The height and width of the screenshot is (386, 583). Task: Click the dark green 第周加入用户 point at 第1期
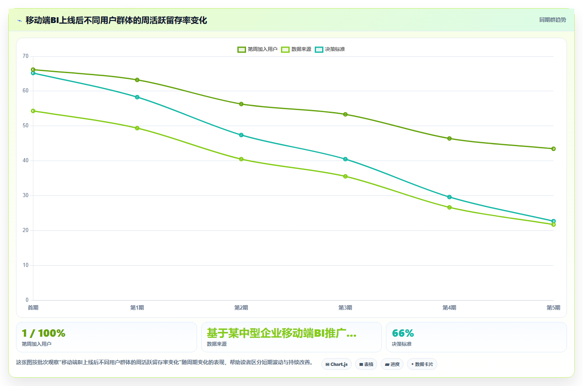(137, 80)
